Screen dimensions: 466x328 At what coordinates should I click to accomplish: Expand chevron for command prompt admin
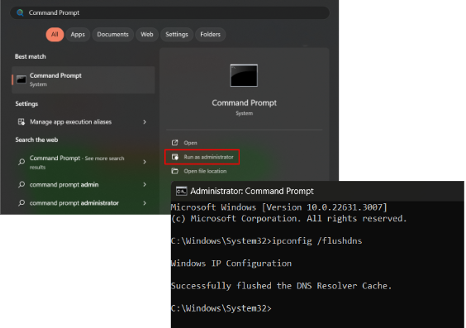tap(145, 184)
